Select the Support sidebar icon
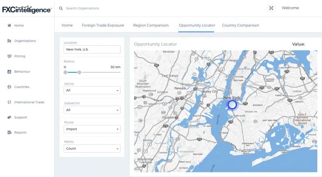The height and width of the screenshot is (177, 322). tap(9, 117)
